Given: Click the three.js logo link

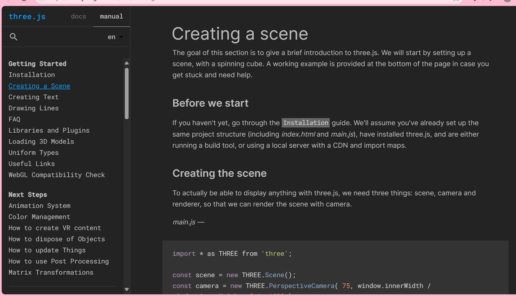Looking at the screenshot, I should coord(27,17).
